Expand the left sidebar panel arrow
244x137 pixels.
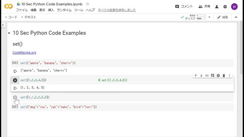(3, 25)
